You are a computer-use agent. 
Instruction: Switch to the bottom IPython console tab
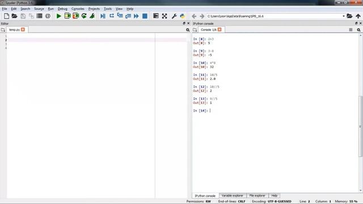click(x=205, y=195)
